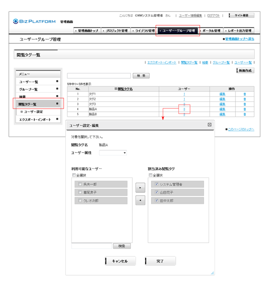Cancel the dialog with キャンセル

point(120,261)
